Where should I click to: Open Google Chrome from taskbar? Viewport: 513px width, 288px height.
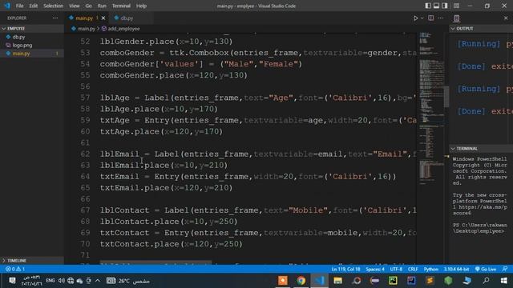tap(301, 281)
